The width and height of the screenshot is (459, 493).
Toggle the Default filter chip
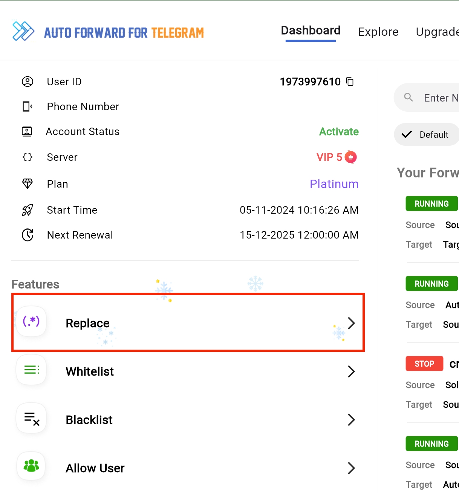coord(427,134)
